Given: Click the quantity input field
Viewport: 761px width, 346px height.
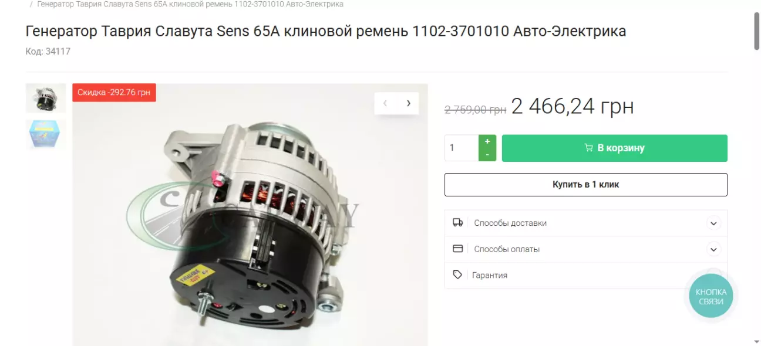Looking at the screenshot, I should (x=462, y=148).
